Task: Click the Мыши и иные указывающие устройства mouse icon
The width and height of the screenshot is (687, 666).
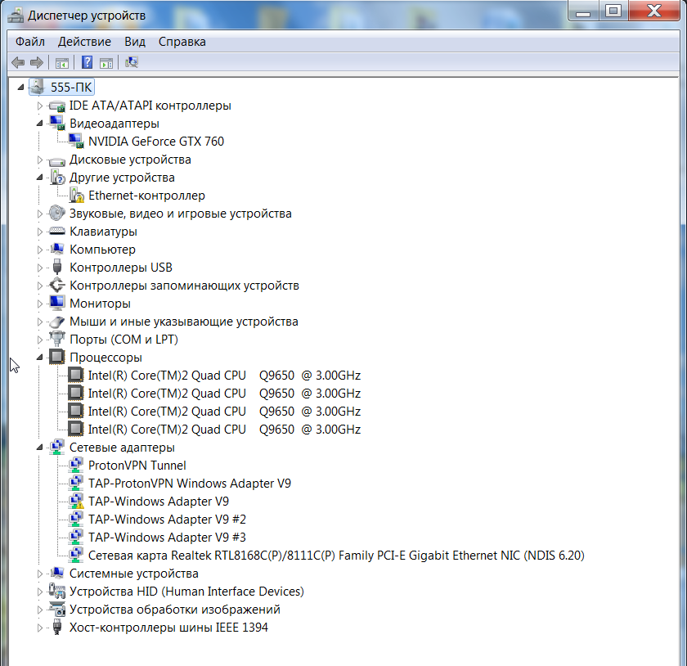Action: point(56,322)
